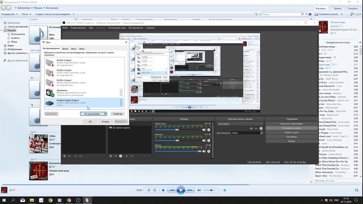
Task: Open Файл menu in OBS
Action: tap(65, 28)
